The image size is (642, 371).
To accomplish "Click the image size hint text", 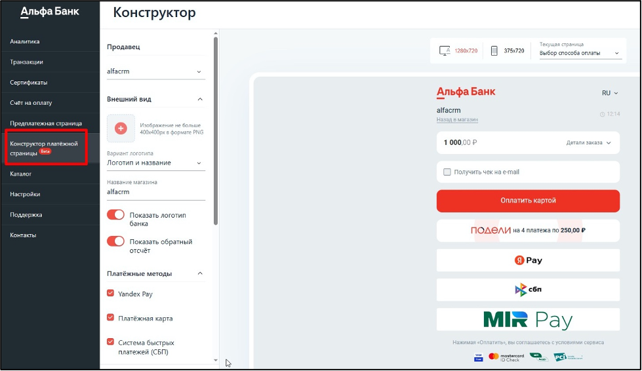I will (172, 128).
